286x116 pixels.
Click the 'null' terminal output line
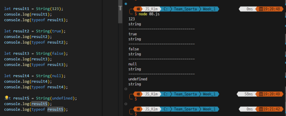pyautogui.click(x=133, y=64)
